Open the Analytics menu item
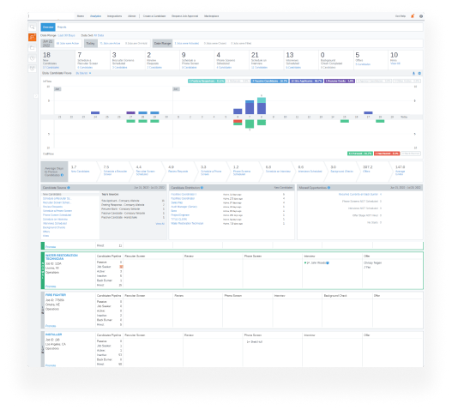This screenshot has width=452, height=410. point(96,16)
